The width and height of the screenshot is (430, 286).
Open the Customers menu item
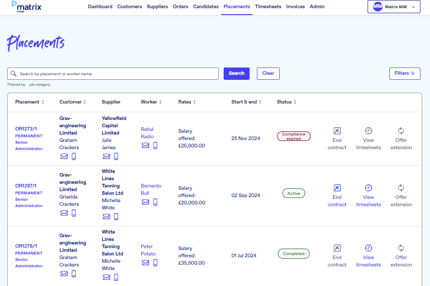[x=129, y=6]
